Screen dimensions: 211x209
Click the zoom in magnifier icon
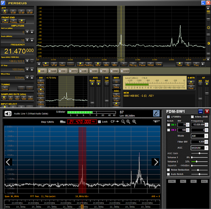click(128, 122)
